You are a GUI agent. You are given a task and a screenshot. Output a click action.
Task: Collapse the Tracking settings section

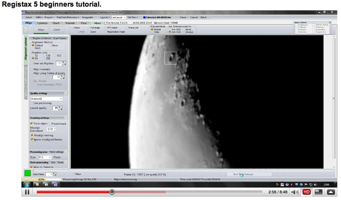click(x=66, y=118)
